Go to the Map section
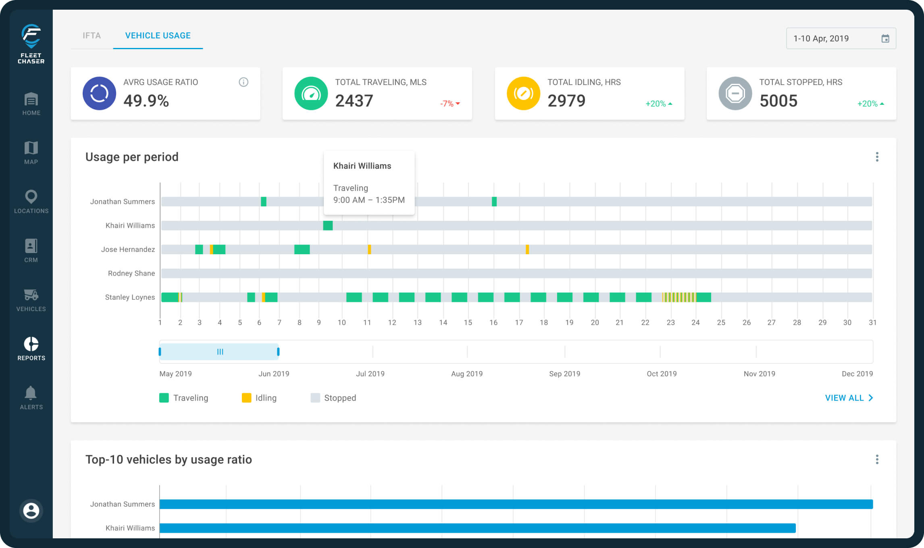The height and width of the screenshot is (548, 924). pyautogui.click(x=31, y=153)
